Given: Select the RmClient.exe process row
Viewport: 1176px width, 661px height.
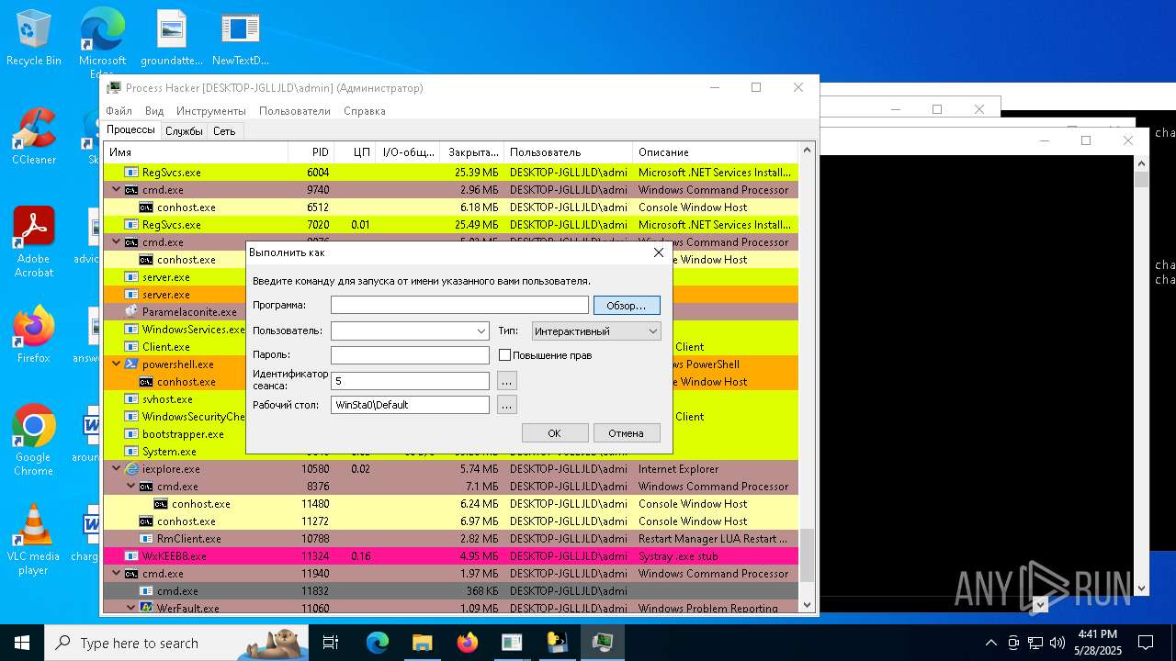Looking at the screenshot, I should (x=450, y=539).
